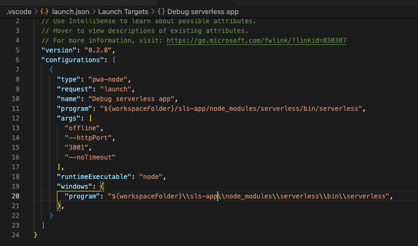Viewport: 418px width, 246px height.
Task: Click the ${workspaceFolder}/sls-app path string
Action: (x=231, y=109)
